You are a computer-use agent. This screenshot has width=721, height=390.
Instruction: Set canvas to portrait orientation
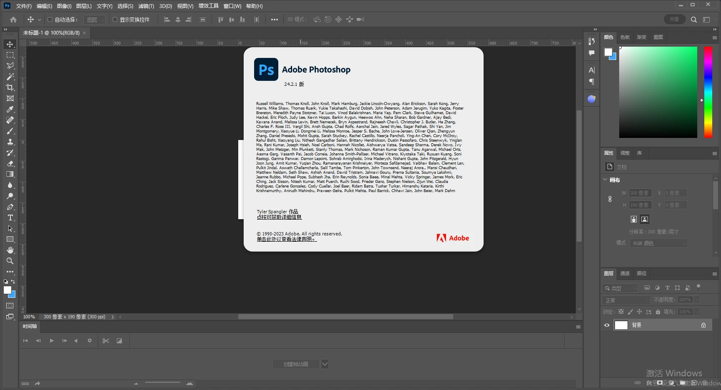(634, 219)
